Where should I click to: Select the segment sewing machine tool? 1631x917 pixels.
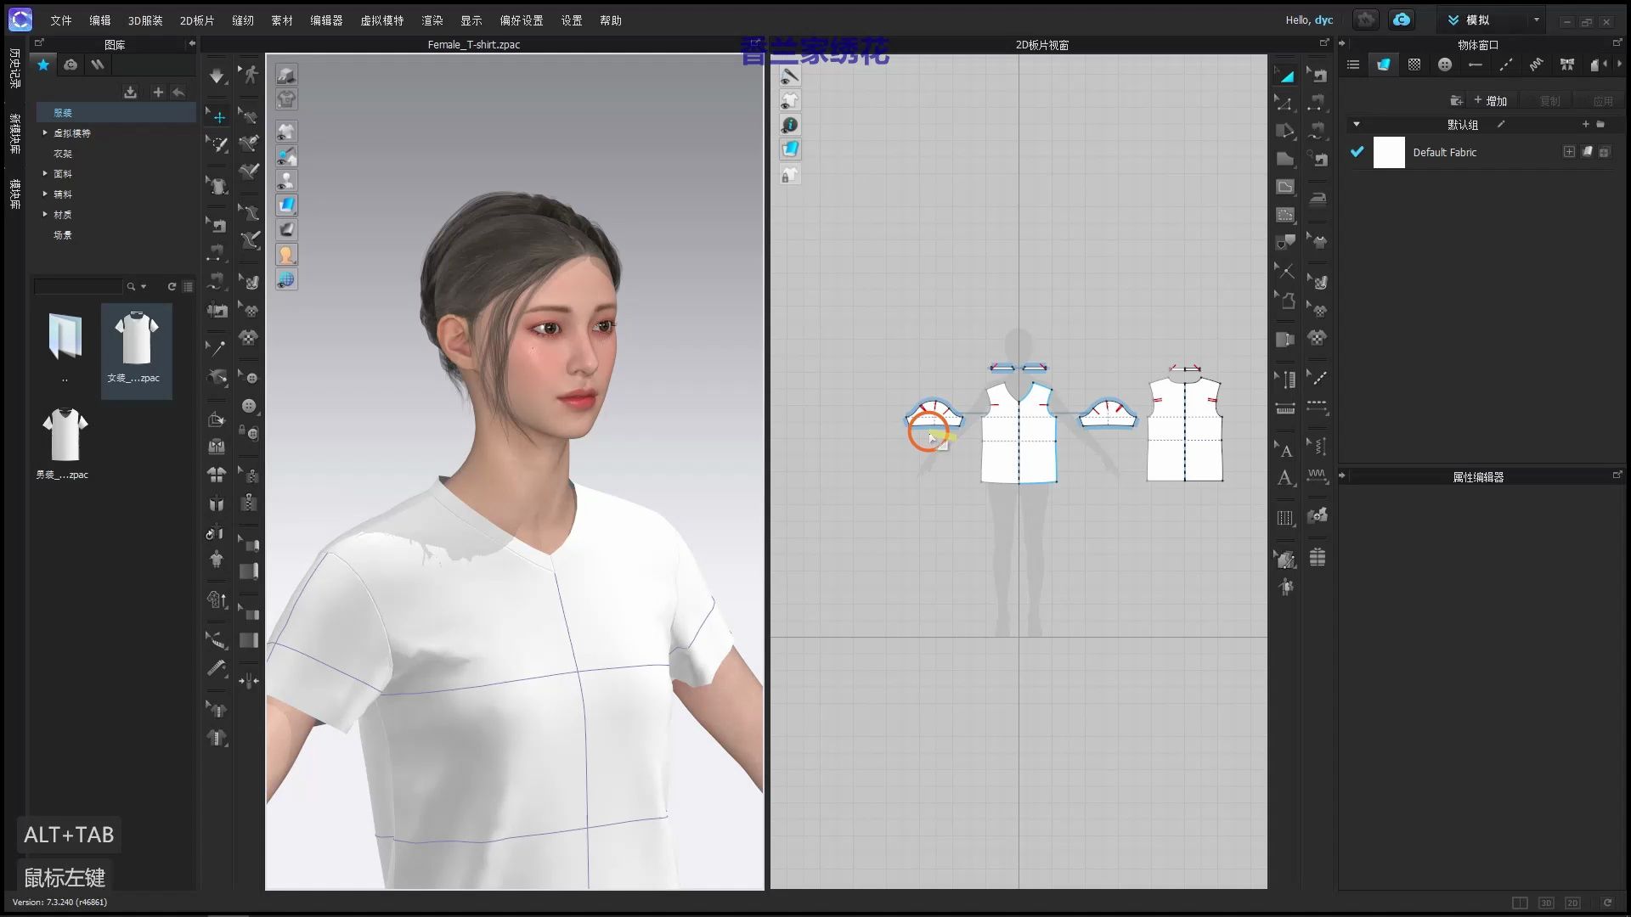point(1317,104)
